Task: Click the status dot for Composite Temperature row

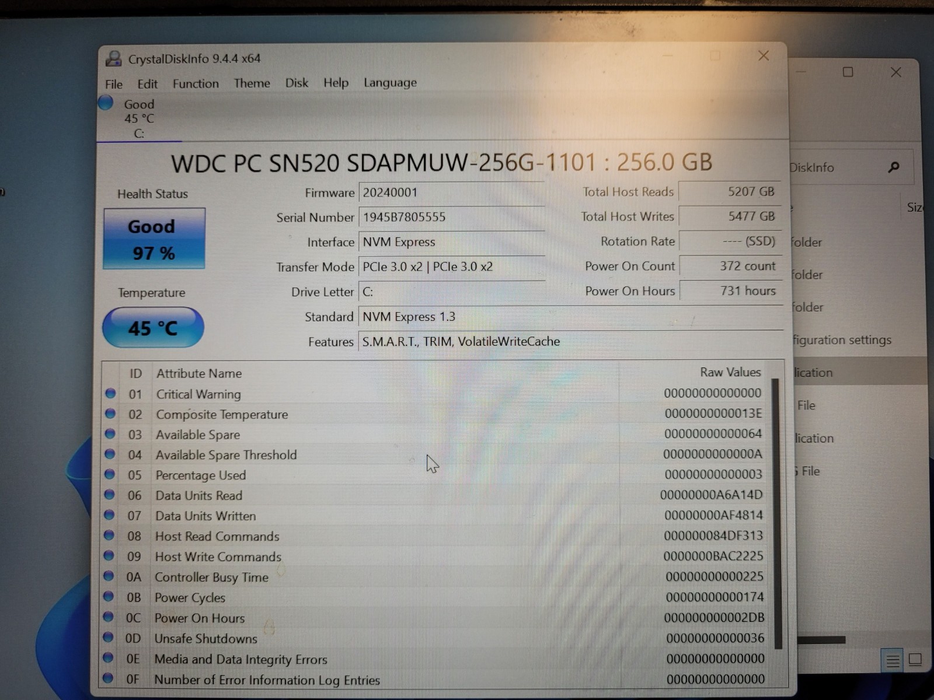Action: [110, 414]
